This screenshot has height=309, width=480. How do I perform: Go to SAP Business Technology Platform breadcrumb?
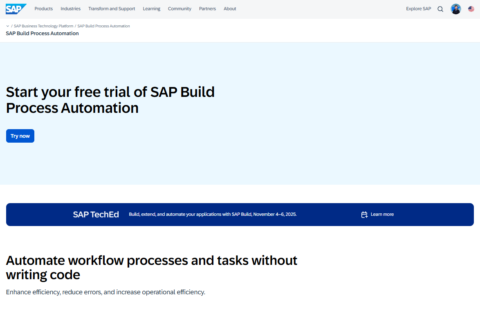coord(43,26)
